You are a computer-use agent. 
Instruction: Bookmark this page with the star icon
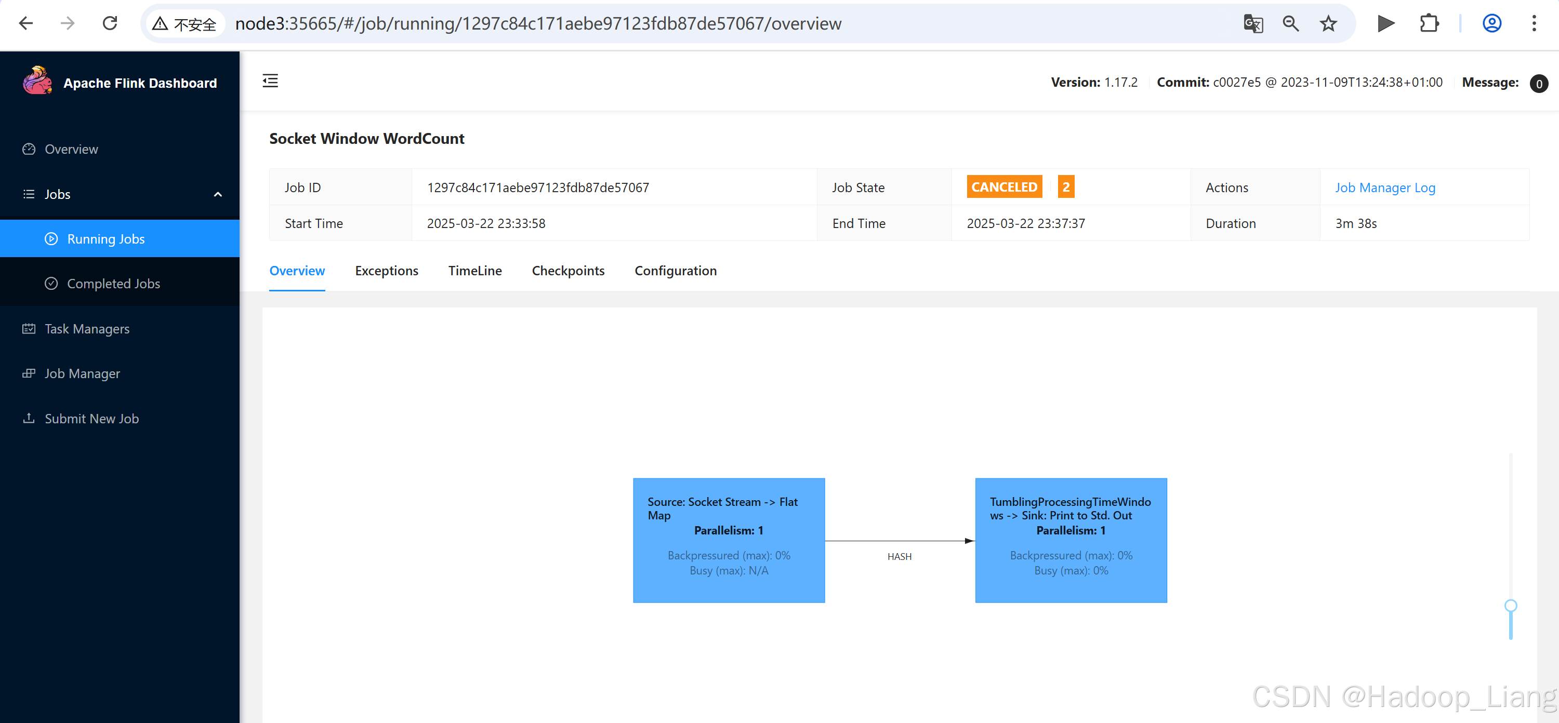(1328, 23)
